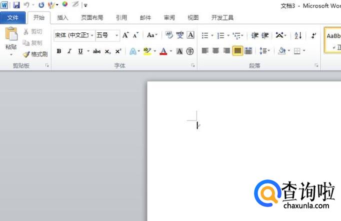Open the 邮件 (Mailings) tab
The width and height of the screenshot is (341, 221).
click(x=145, y=17)
